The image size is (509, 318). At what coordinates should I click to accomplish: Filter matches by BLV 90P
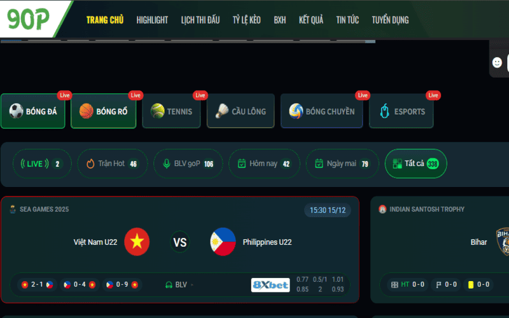tap(188, 163)
